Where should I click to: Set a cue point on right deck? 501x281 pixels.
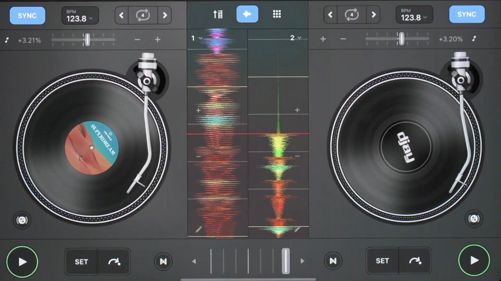[382, 260]
